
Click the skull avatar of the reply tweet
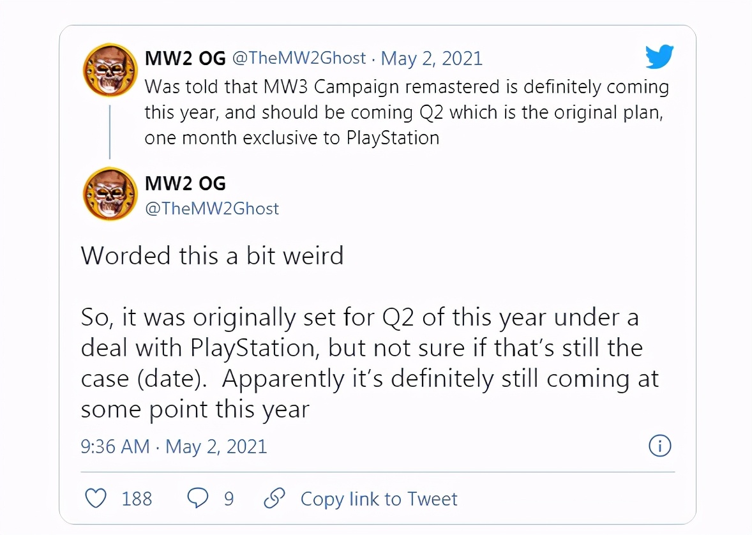coord(110,193)
